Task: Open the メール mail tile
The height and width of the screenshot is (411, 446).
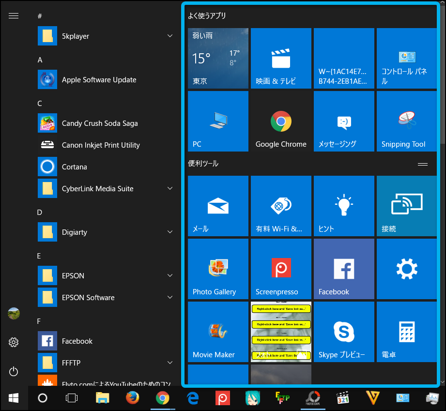Action: click(x=218, y=206)
